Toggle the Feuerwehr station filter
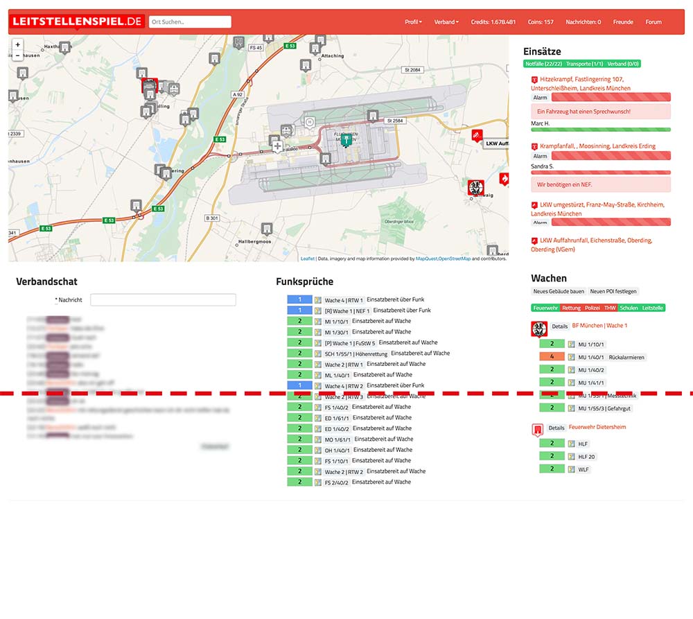 (545, 308)
